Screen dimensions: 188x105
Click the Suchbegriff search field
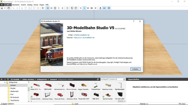(x=112, y=79)
